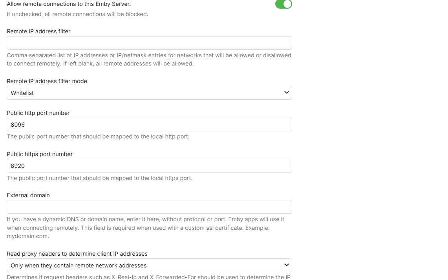The width and height of the screenshot is (448, 280).
Task: Toggle the Allow remote connections switch
Action: (x=283, y=4)
